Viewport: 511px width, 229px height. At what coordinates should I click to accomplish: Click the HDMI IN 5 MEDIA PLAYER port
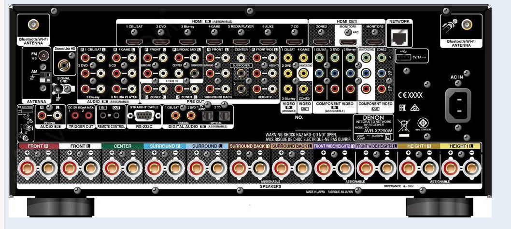(x=241, y=42)
